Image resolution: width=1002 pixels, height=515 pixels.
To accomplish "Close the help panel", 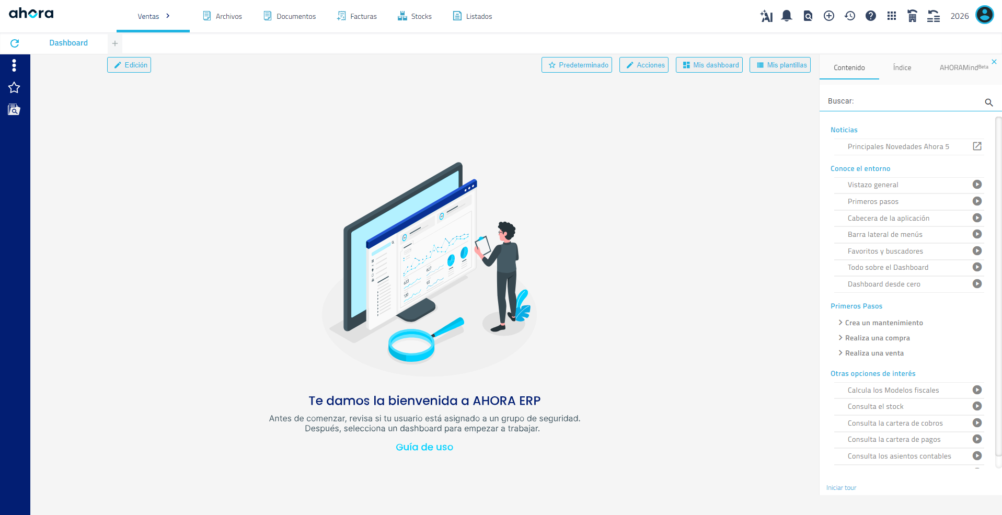I will click(994, 62).
